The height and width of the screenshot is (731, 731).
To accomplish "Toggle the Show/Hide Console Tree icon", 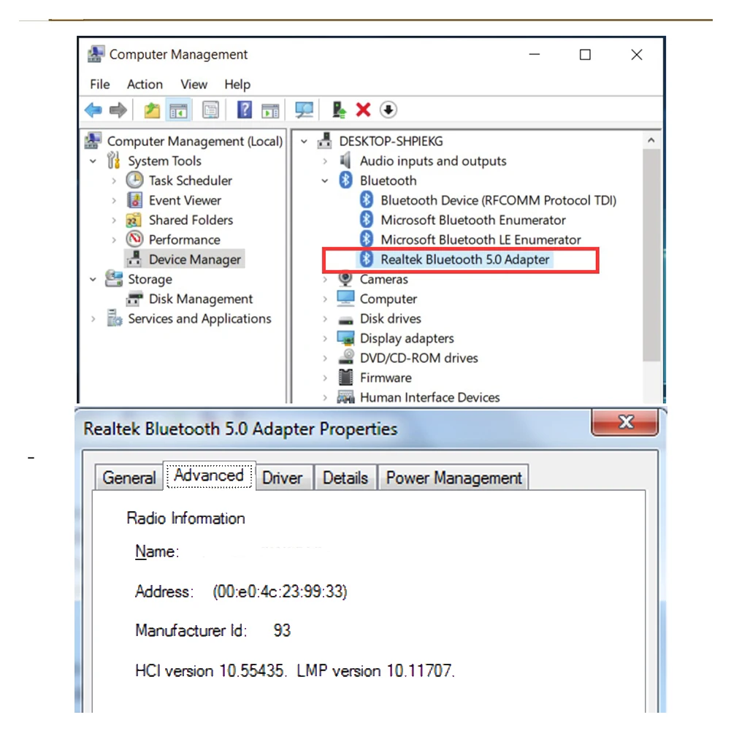I will pyautogui.click(x=178, y=110).
